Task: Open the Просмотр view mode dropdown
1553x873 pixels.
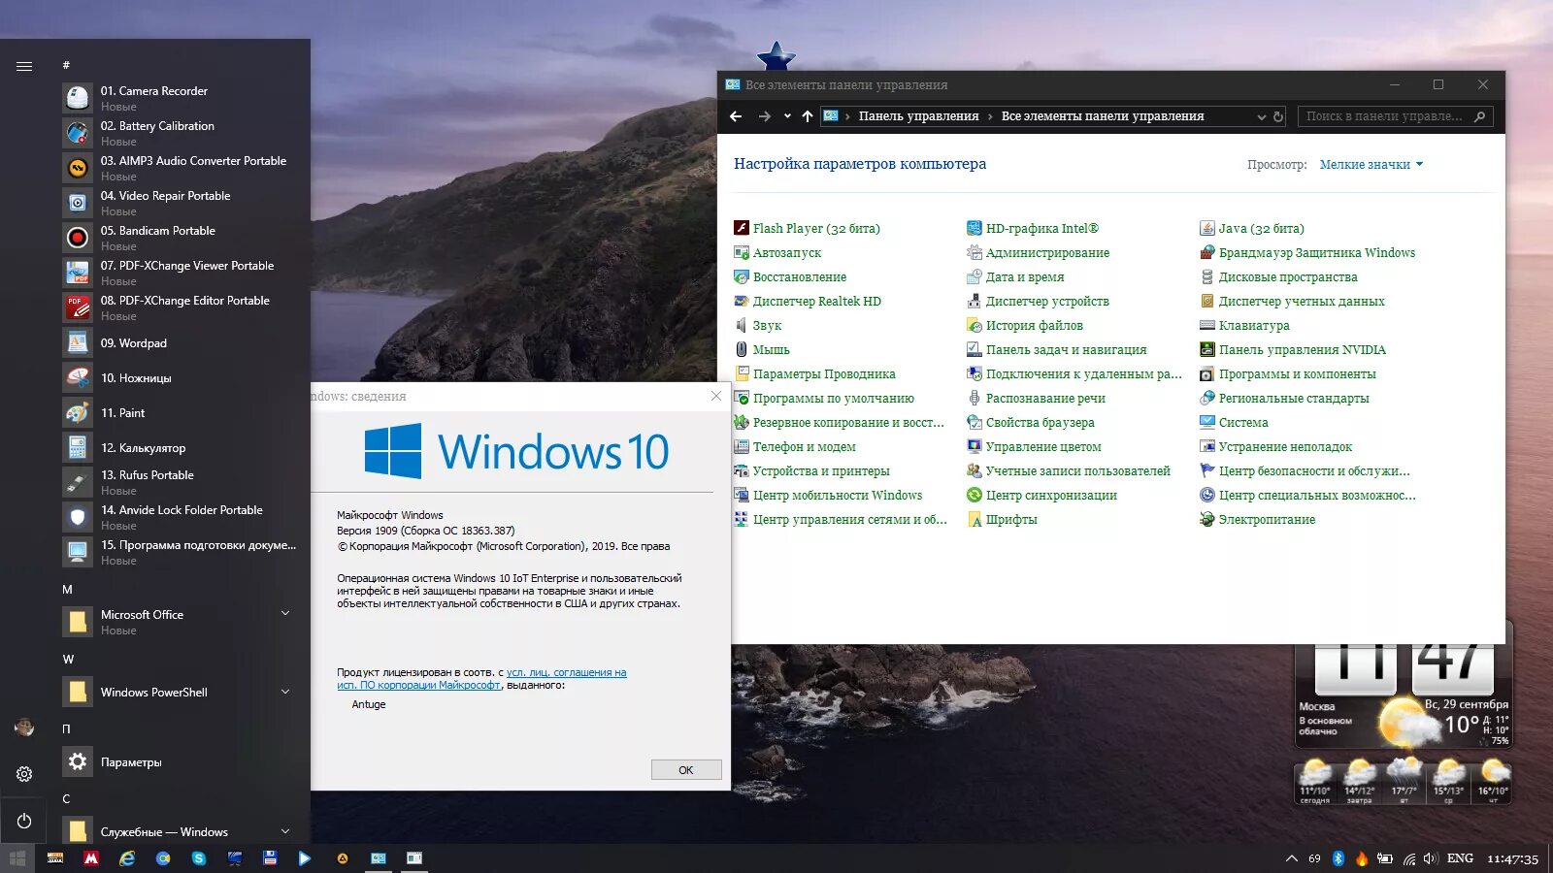Action: (1371, 165)
